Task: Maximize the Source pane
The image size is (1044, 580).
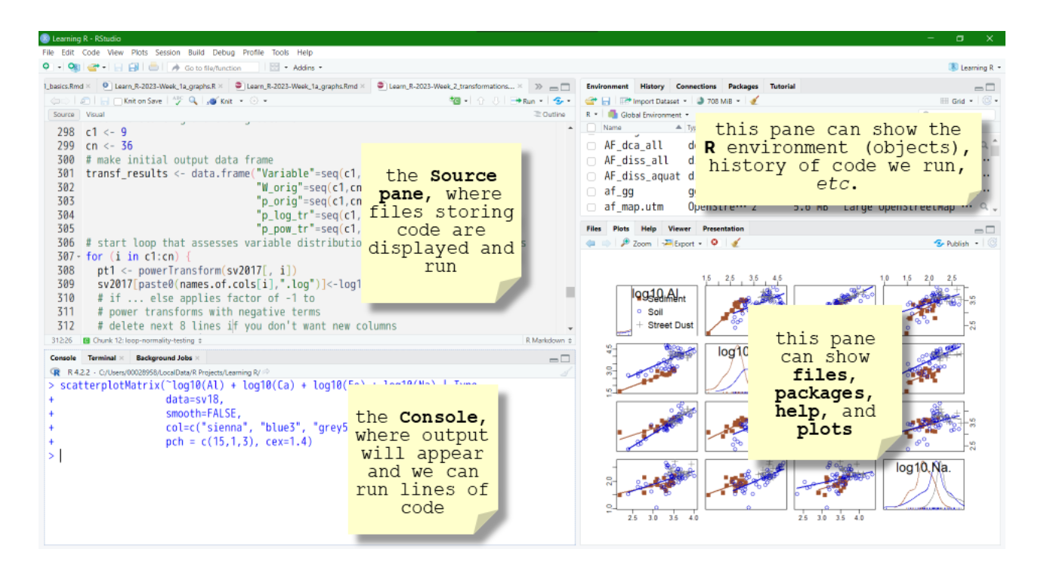Action: (565, 87)
